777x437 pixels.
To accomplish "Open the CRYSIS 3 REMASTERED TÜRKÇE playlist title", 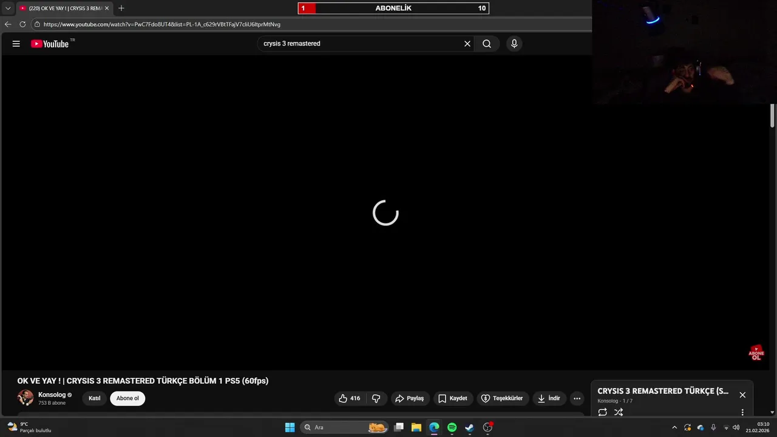I will [x=663, y=391].
